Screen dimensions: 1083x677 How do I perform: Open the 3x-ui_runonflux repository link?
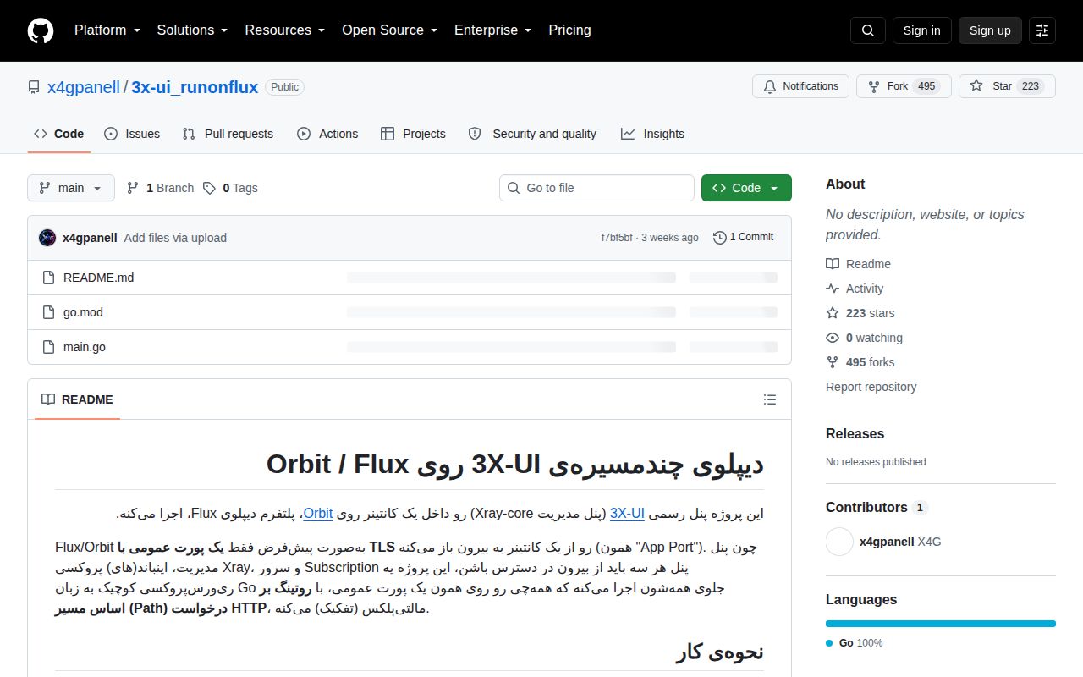pyautogui.click(x=195, y=87)
